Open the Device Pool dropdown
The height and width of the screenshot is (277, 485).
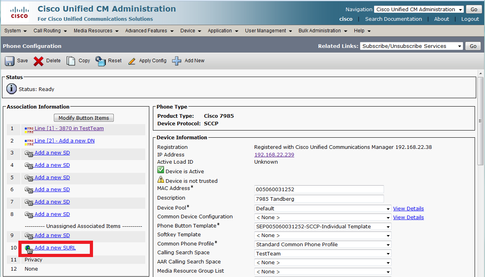[323, 208]
